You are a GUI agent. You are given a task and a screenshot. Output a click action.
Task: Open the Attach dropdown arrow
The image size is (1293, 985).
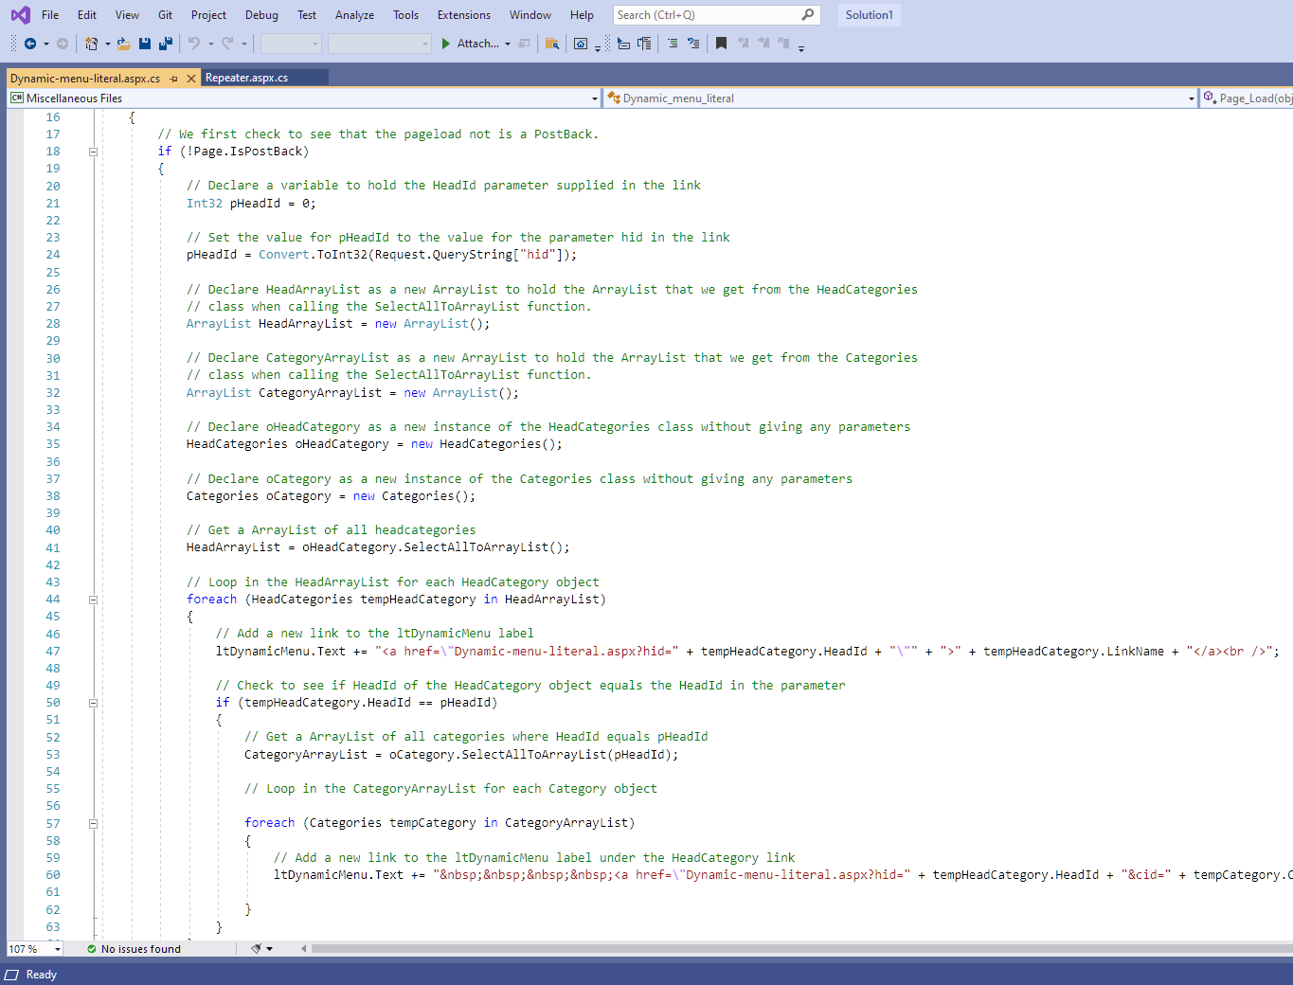click(x=508, y=44)
